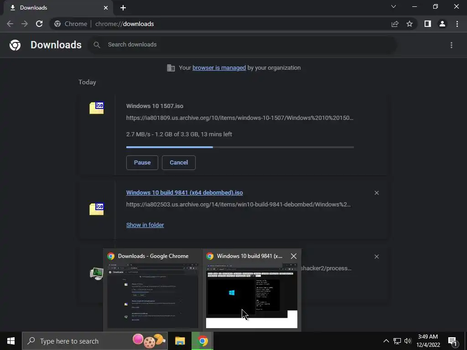This screenshot has height=350, width=467.
Task: Share this page via address bar icon
Action: 395,24
